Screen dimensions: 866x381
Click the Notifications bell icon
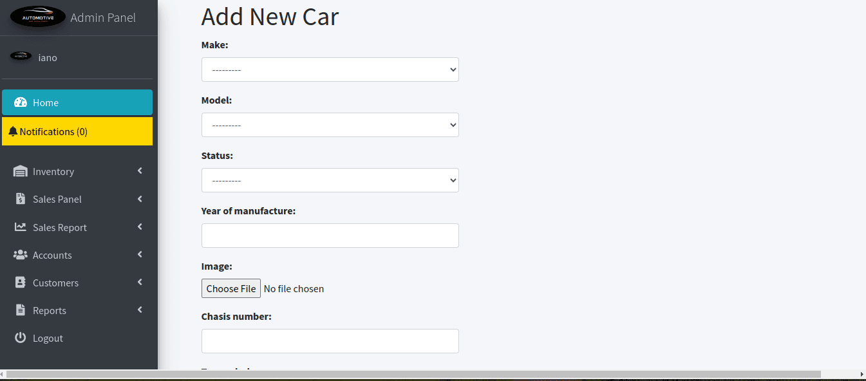click(x=13, y=131)
